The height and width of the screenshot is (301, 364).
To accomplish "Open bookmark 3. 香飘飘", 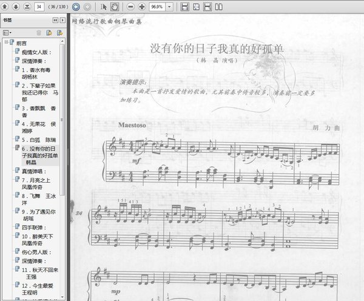I will pyautogui.click(x=39, y=112).
